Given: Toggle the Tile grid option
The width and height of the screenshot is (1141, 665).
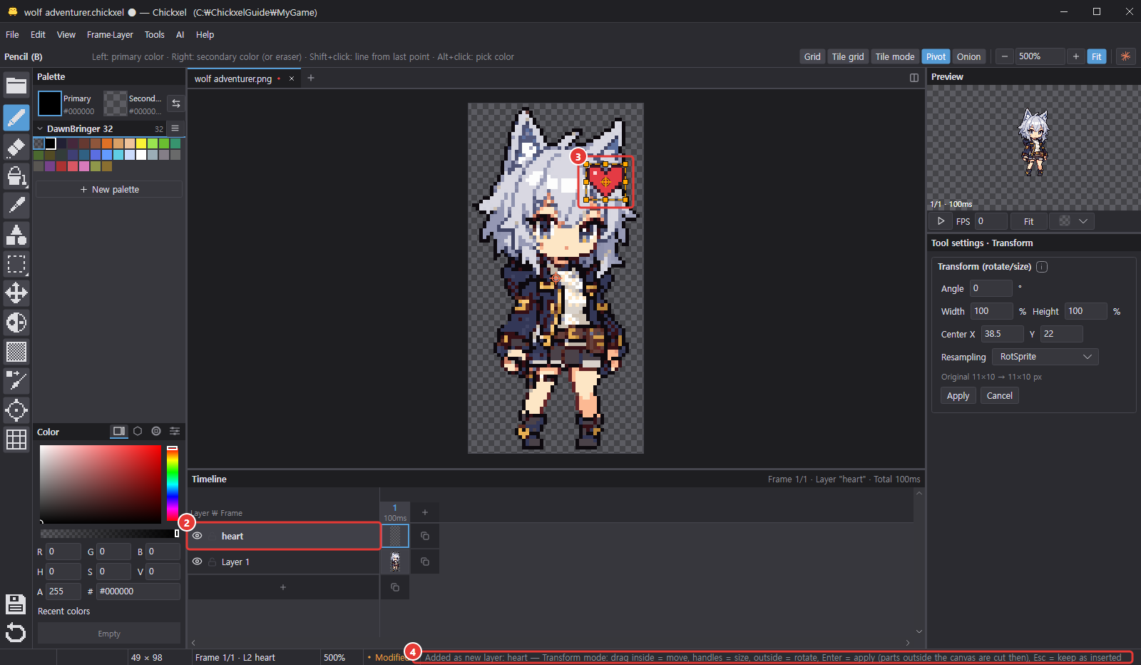Looking at the screenshot, I should tap(848, 56).
